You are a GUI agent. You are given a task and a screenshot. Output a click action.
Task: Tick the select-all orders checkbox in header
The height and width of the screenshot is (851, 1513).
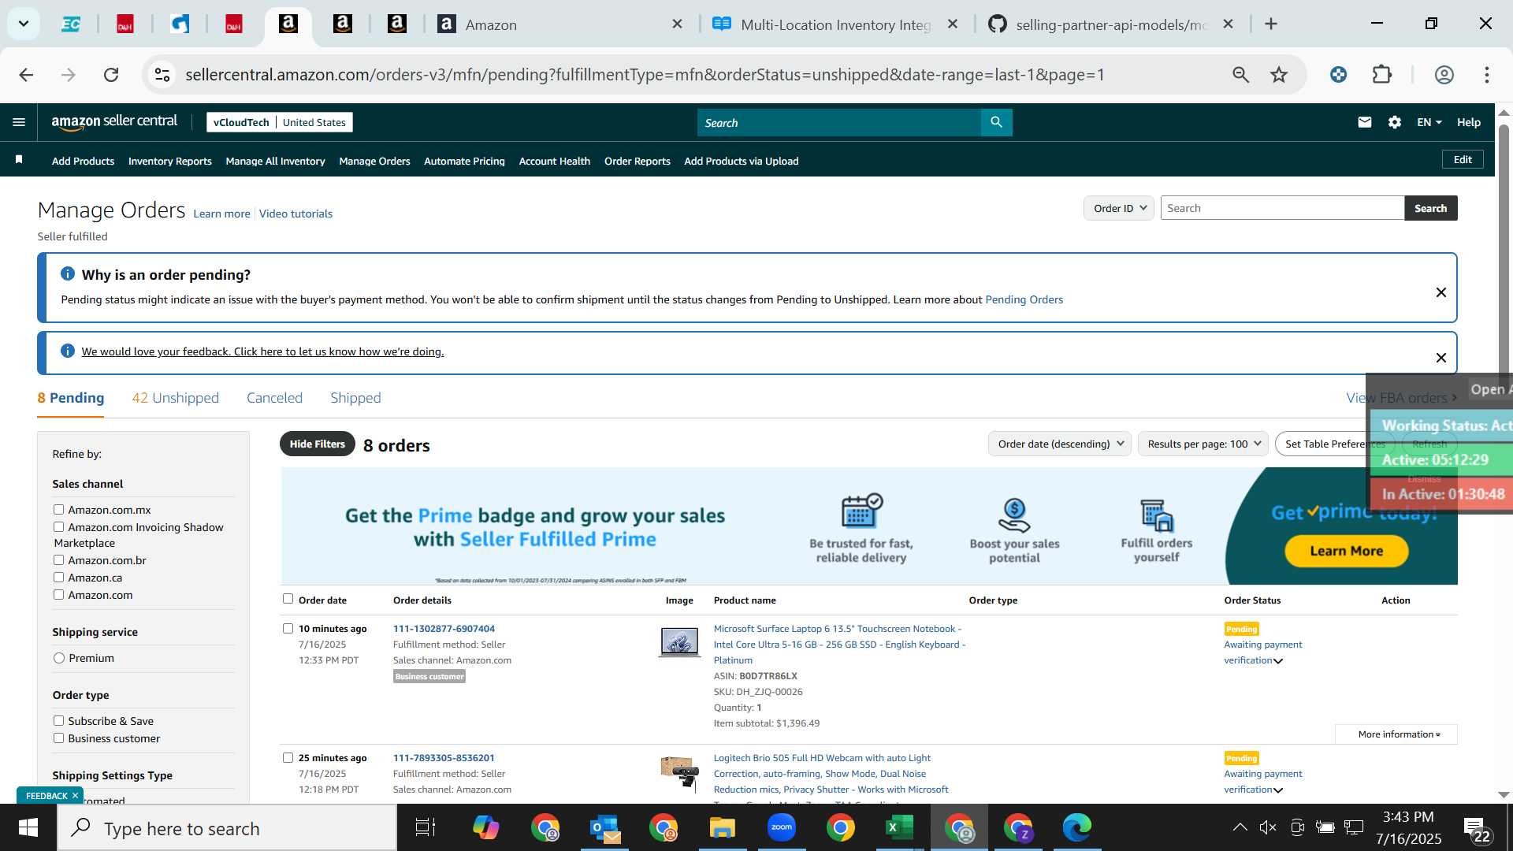pyautogui.click(x=288, y=599)
